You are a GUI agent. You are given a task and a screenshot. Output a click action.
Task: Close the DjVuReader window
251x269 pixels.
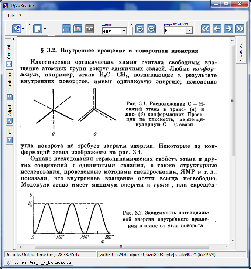(x=240, y=4)
